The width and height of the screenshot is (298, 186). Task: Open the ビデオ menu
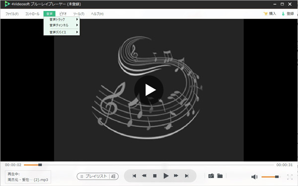(x=63, y=14)
